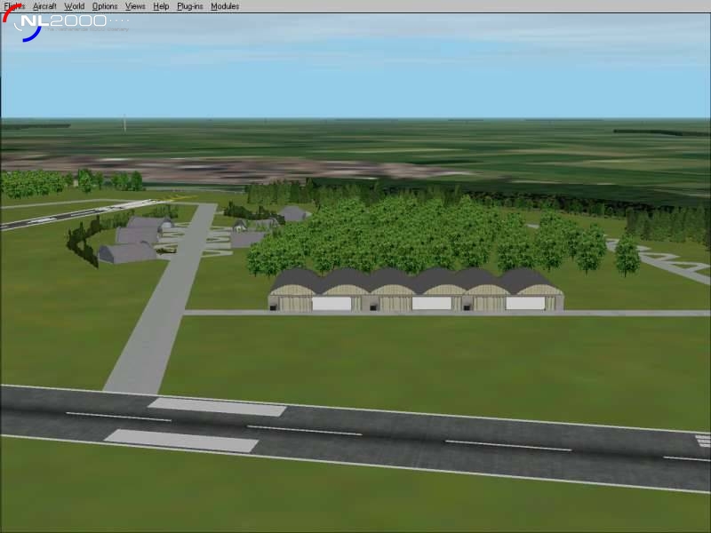Screen dimensions: 711x533
Task: Open the Options menu
Action: (105, 6)
